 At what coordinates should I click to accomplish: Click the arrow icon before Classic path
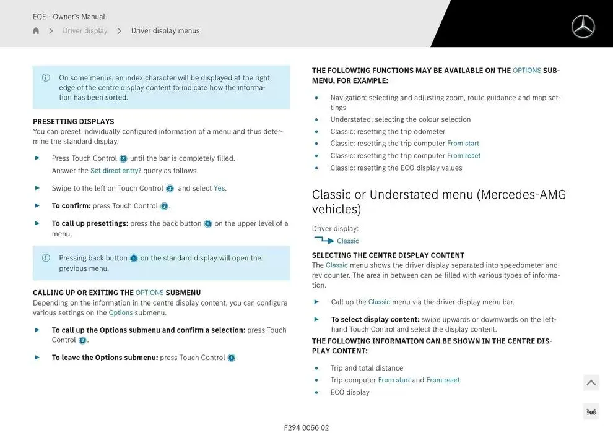point(323,241)
